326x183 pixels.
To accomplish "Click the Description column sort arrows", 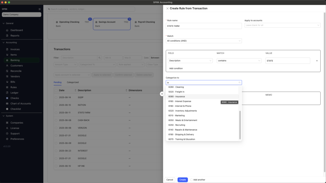I will tap(126, 90).
